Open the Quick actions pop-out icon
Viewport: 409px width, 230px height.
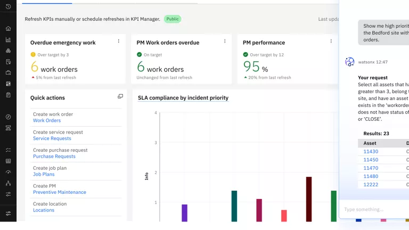click(x=120, y=96)
